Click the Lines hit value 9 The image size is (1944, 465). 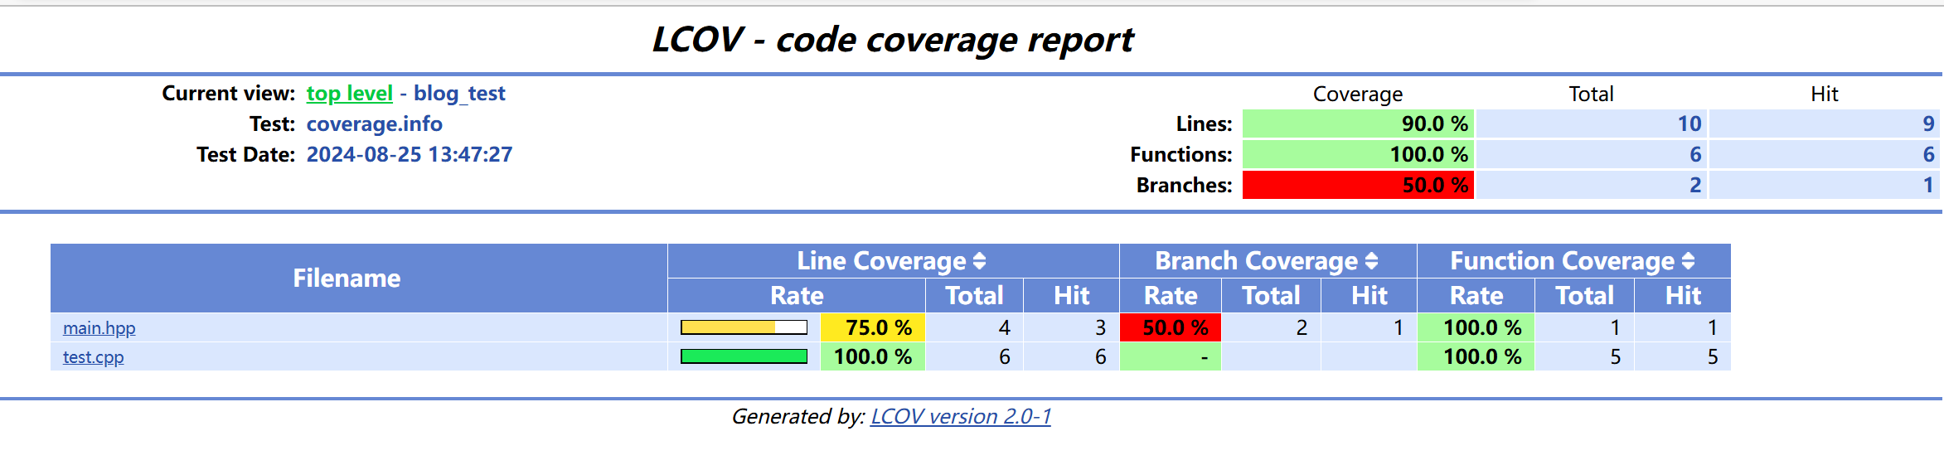tap(1928, 124)
